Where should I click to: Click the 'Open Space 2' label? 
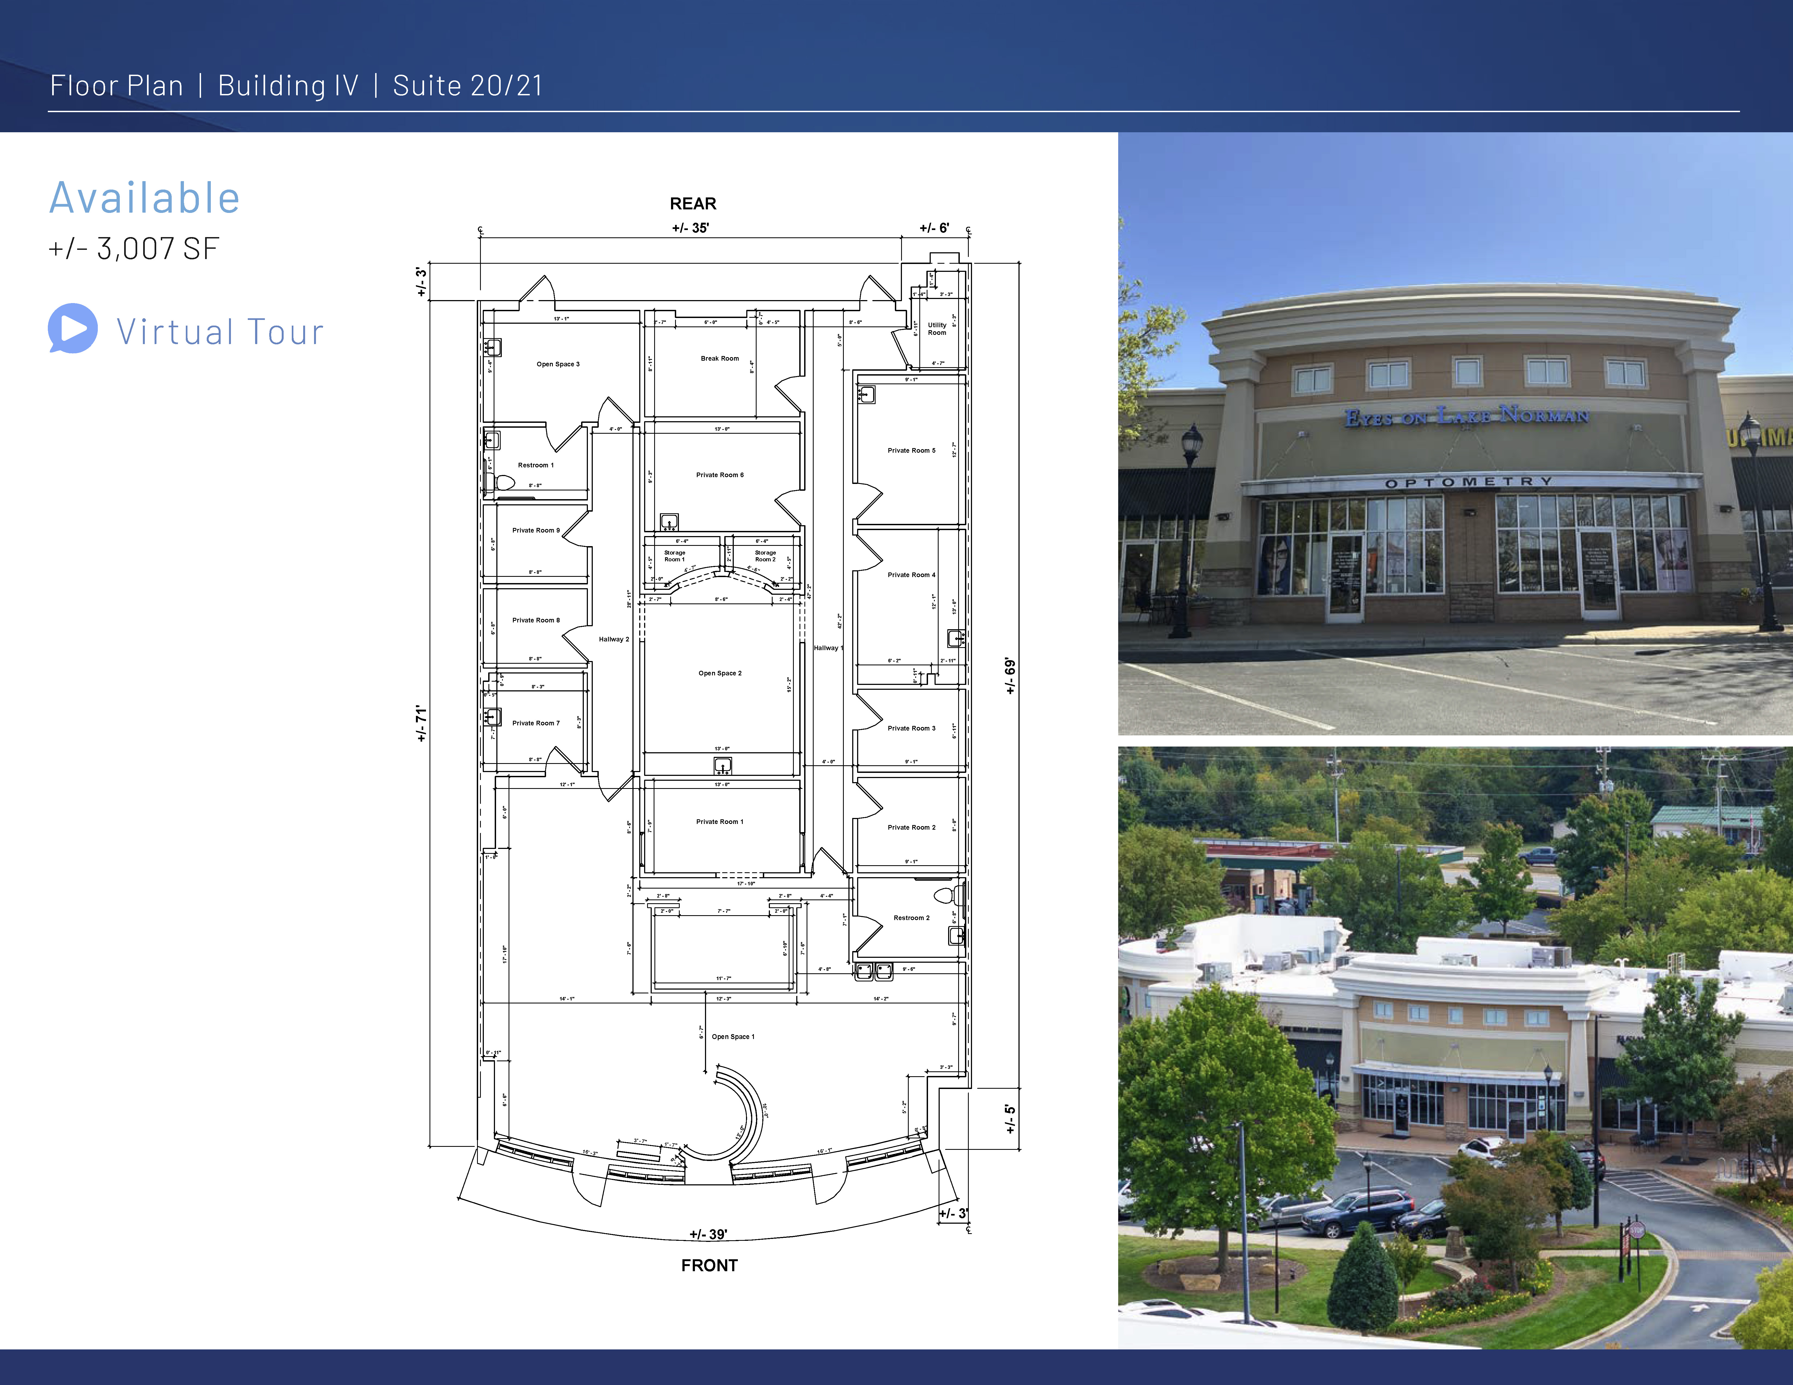coord(720,674)
